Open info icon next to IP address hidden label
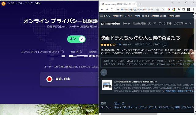Image resolution: width=196 pixels, height=115 pixels. click(x=62, y=52)
